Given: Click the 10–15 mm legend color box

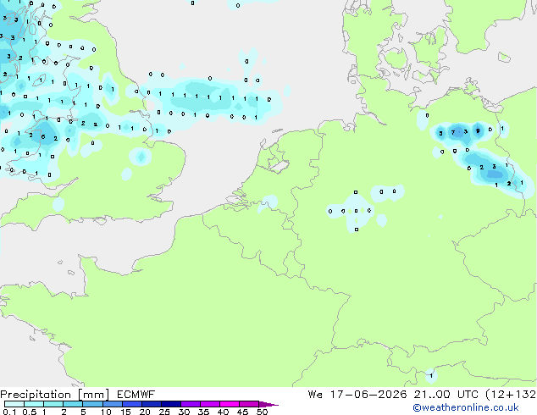Looking at the screenshot, I should [x=112, y=404].
